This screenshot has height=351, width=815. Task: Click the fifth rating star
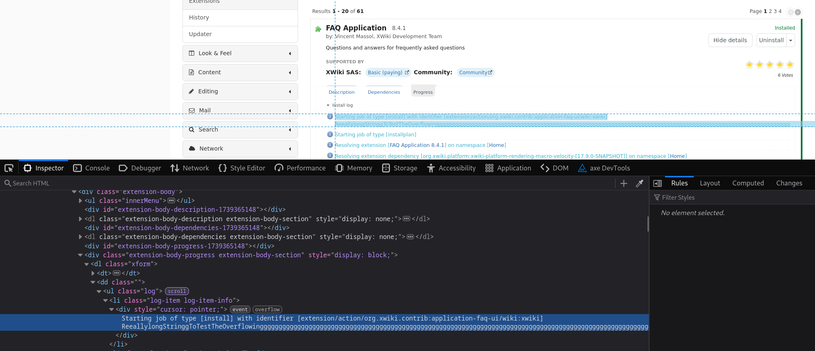click(x=789, y=65)
